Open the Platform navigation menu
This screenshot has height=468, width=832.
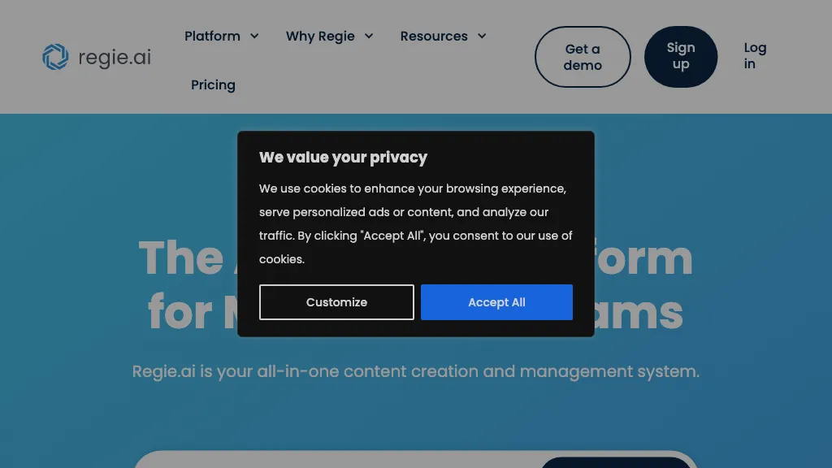pos(213,36)
